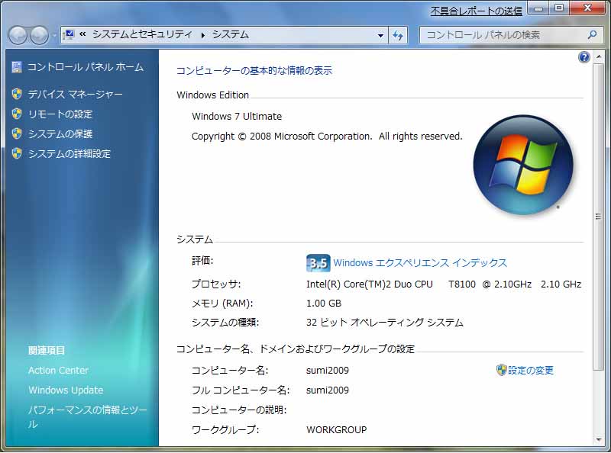
Task: Click the computer icon in the address bar
Action: pos(69,35)
